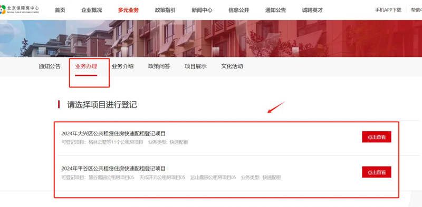
Task: Open the 文化活动 tab
Action: tap(232, 66)
